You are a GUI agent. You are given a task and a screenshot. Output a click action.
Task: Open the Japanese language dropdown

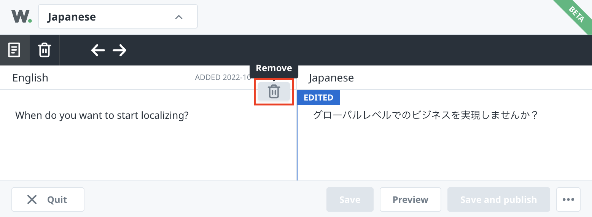click(x=118, y=17)
